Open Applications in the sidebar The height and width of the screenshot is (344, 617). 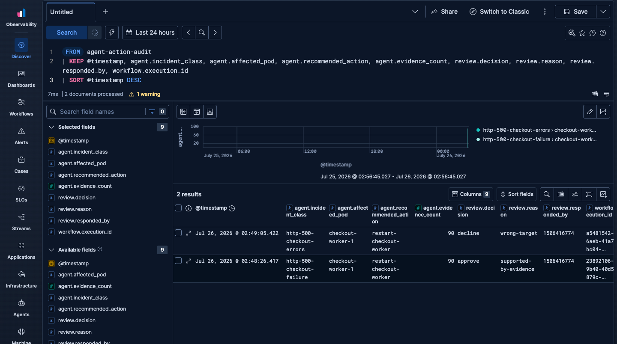point(21,250)
